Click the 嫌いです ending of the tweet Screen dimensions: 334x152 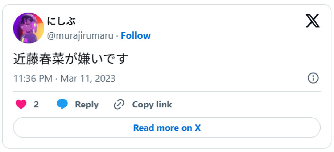pyautogui.click(x=106, y=59)
